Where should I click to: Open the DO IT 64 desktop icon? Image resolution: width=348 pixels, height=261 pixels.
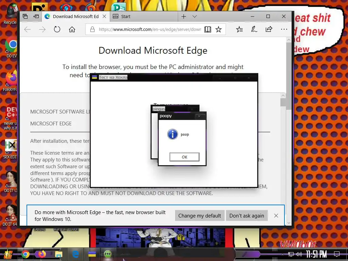point(10,215)
